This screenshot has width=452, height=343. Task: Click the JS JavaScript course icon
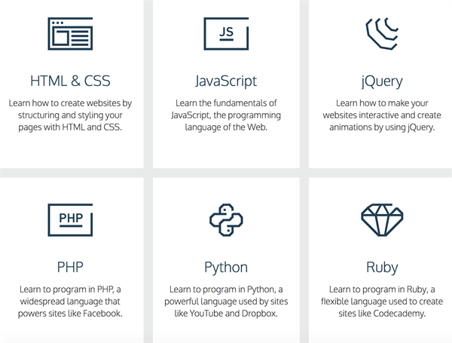tap(226, 33)
